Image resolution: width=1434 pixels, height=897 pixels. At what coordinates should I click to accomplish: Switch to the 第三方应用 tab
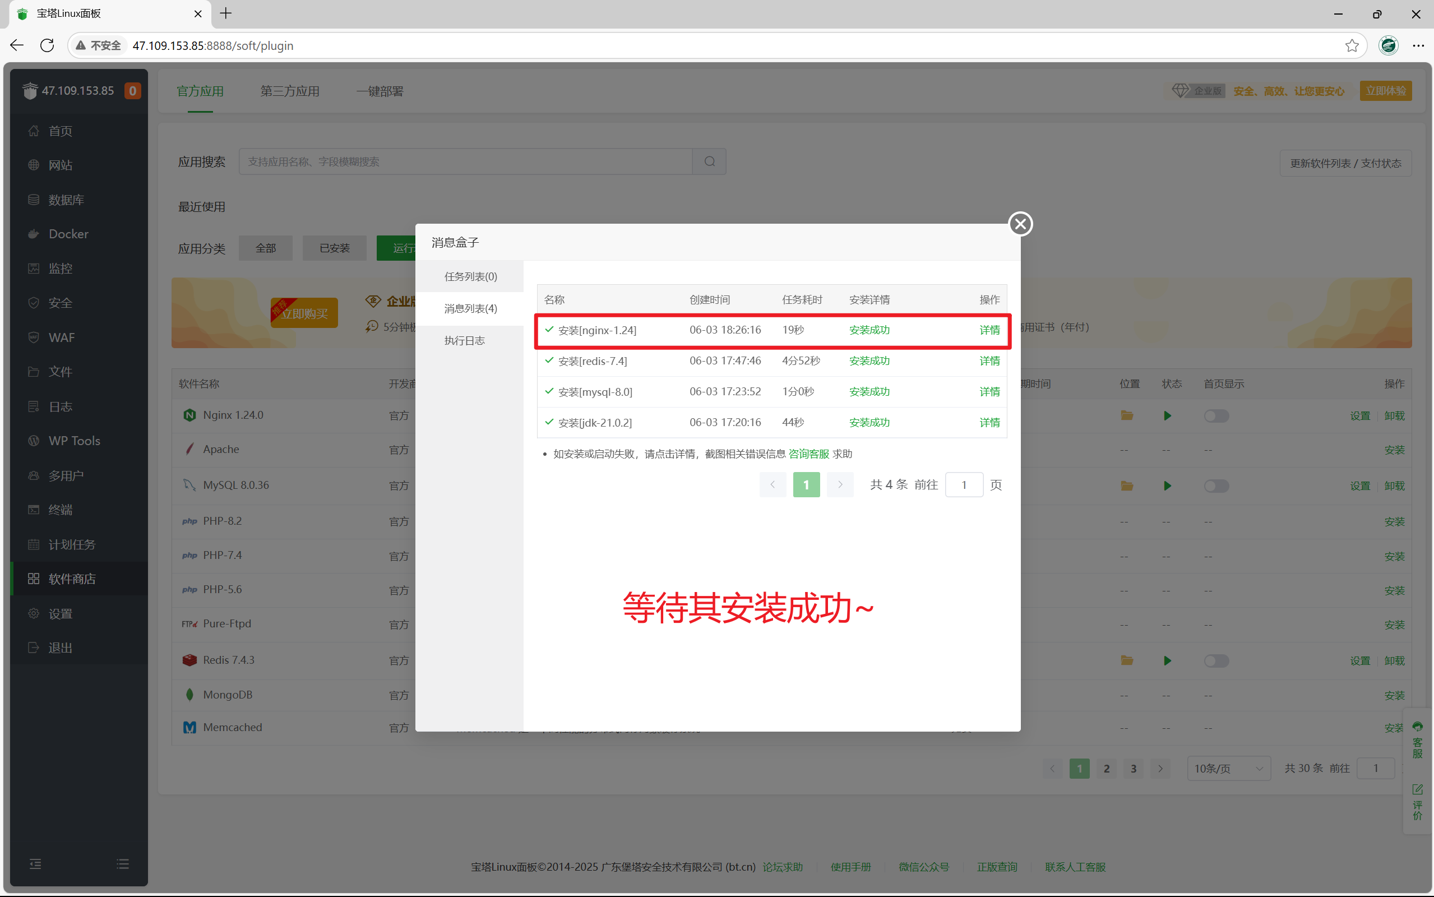289,91
